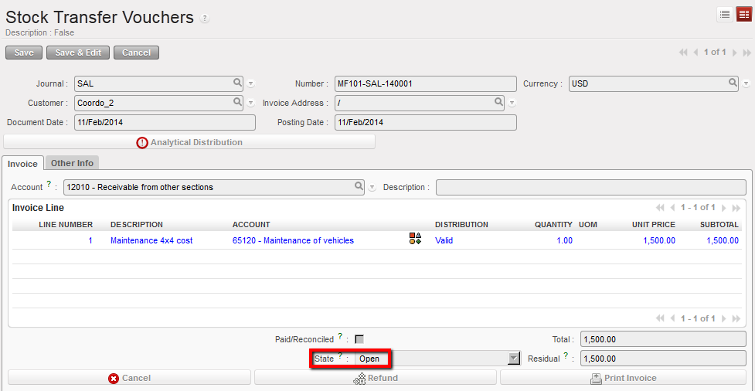Select the Invoice tab
755x391 pixels.
pyautogui.click(x=22, y=164)
